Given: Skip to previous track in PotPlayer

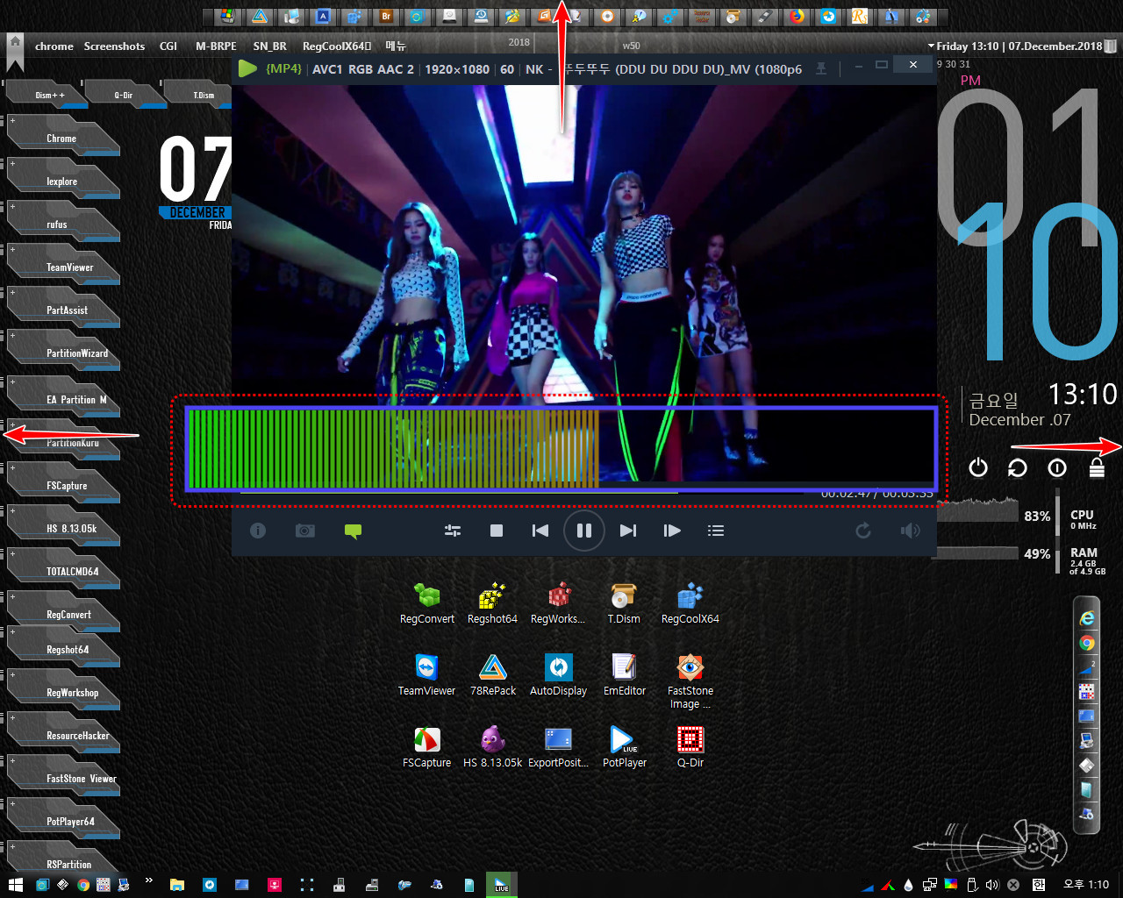Looking at the screenshot, I should (x=540, y=531).
